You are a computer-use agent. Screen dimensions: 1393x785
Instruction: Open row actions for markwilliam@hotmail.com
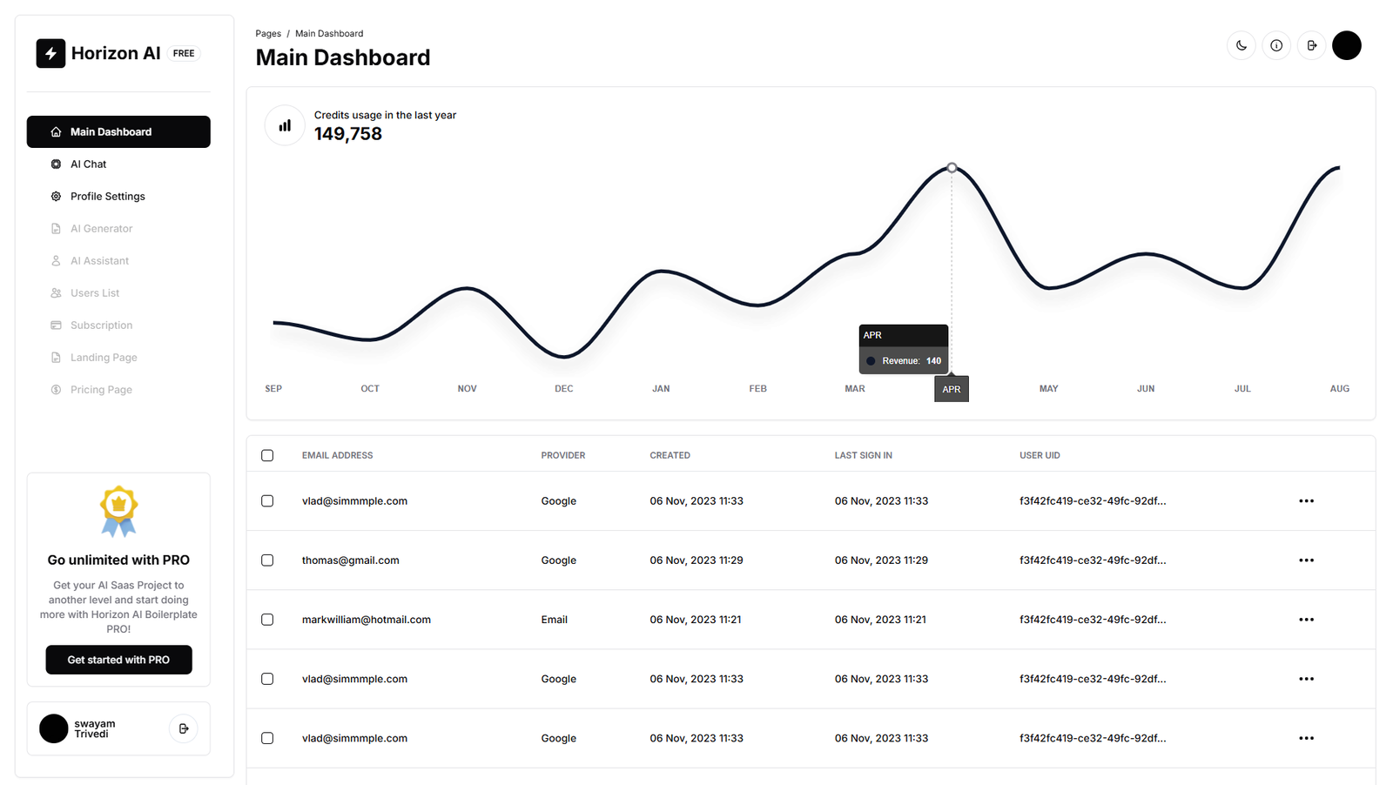pos(1306,620)
